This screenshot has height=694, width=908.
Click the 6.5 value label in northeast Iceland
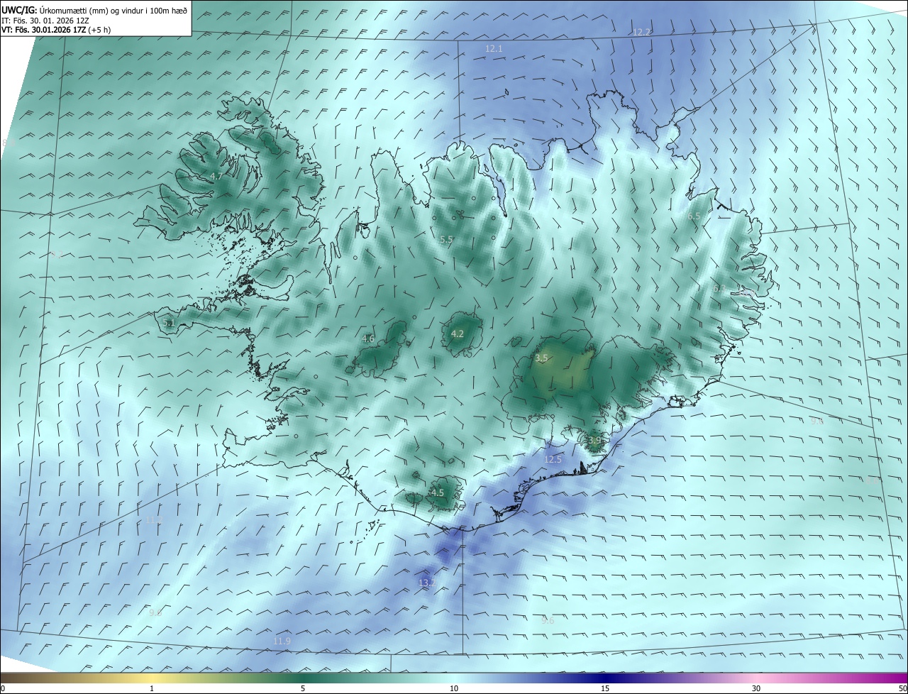694,216
